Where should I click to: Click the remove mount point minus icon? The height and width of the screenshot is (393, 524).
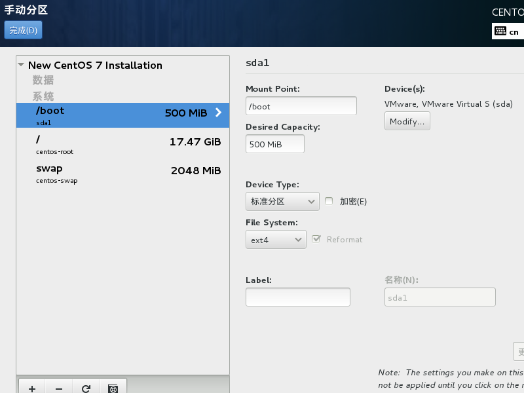pos(59,388)
